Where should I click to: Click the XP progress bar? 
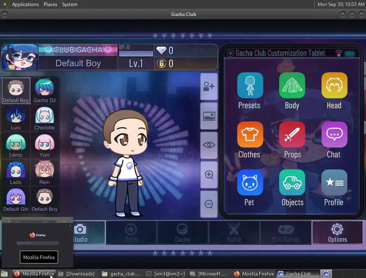click(x=136, y=54)
